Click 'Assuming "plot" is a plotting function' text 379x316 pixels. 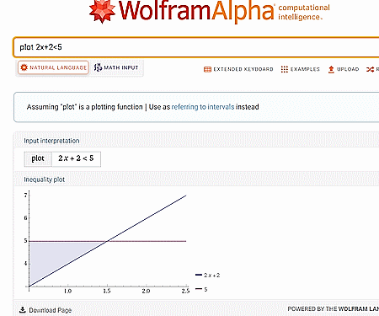(x=85, y=107)
